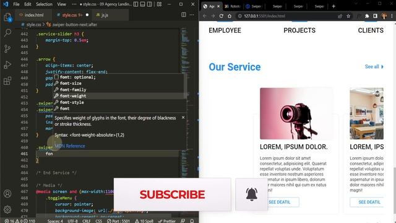This screenshot has width=396, height=223.
Task: Open the Search view in the activity bar
Action: 7,33
